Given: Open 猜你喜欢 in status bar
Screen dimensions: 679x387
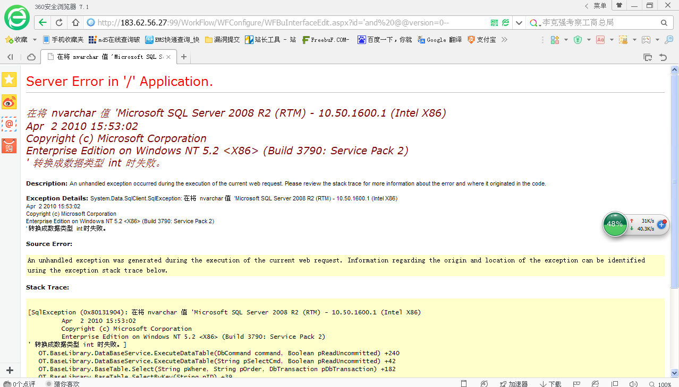Looking at the screenshot, I should coord(63,383).
